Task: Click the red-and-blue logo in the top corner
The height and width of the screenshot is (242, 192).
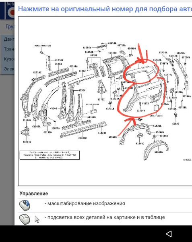Action: (10, 10)
